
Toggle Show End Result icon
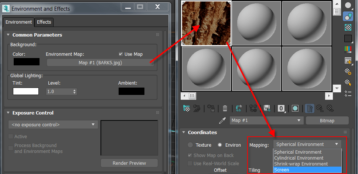coord(310,108)
